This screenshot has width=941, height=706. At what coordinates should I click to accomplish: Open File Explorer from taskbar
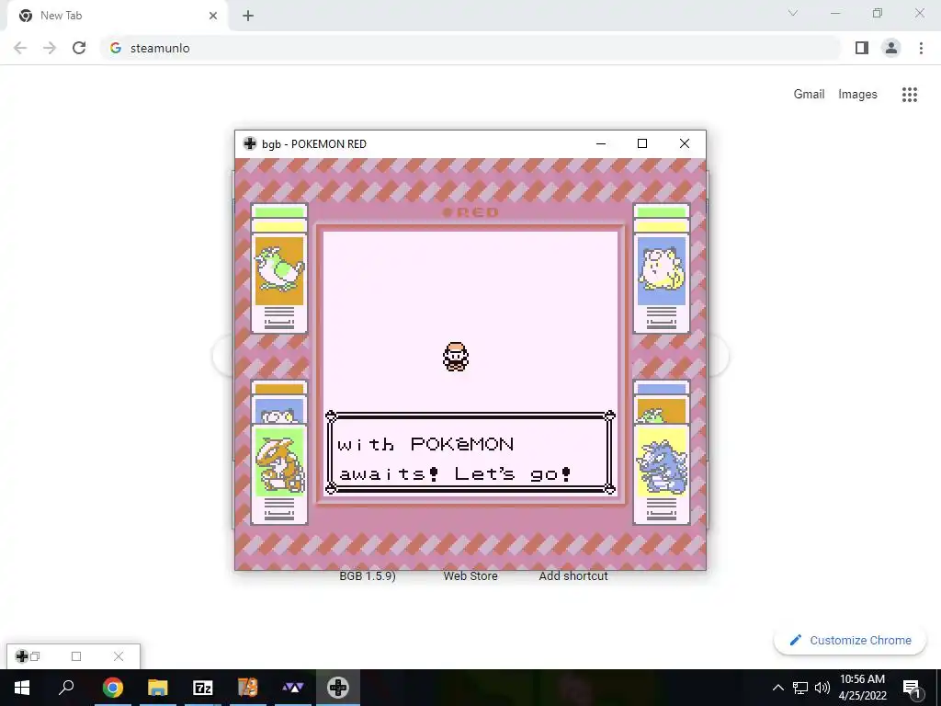coord(158,688)
